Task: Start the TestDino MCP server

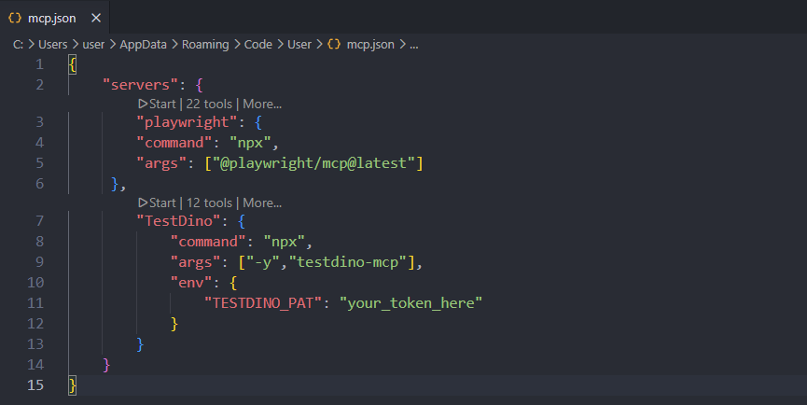Action: pos(157,202)
